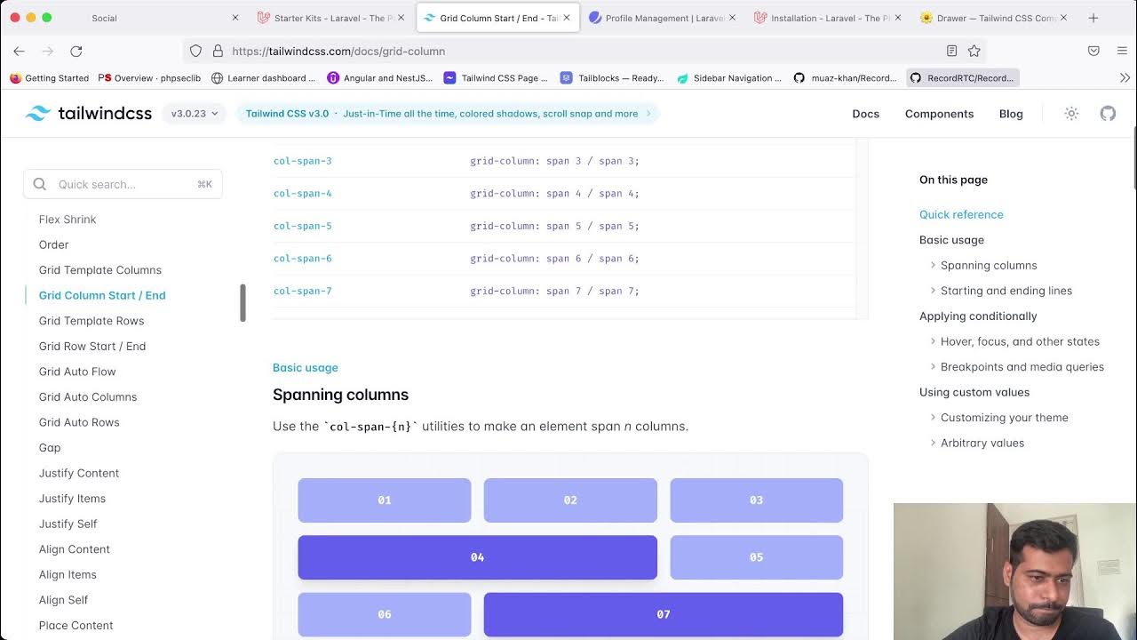Image resolution: width=1137 pixels, height=640 pixels.
Task: Bookmark this page with the star icon
Action: (x=974, y=52)
